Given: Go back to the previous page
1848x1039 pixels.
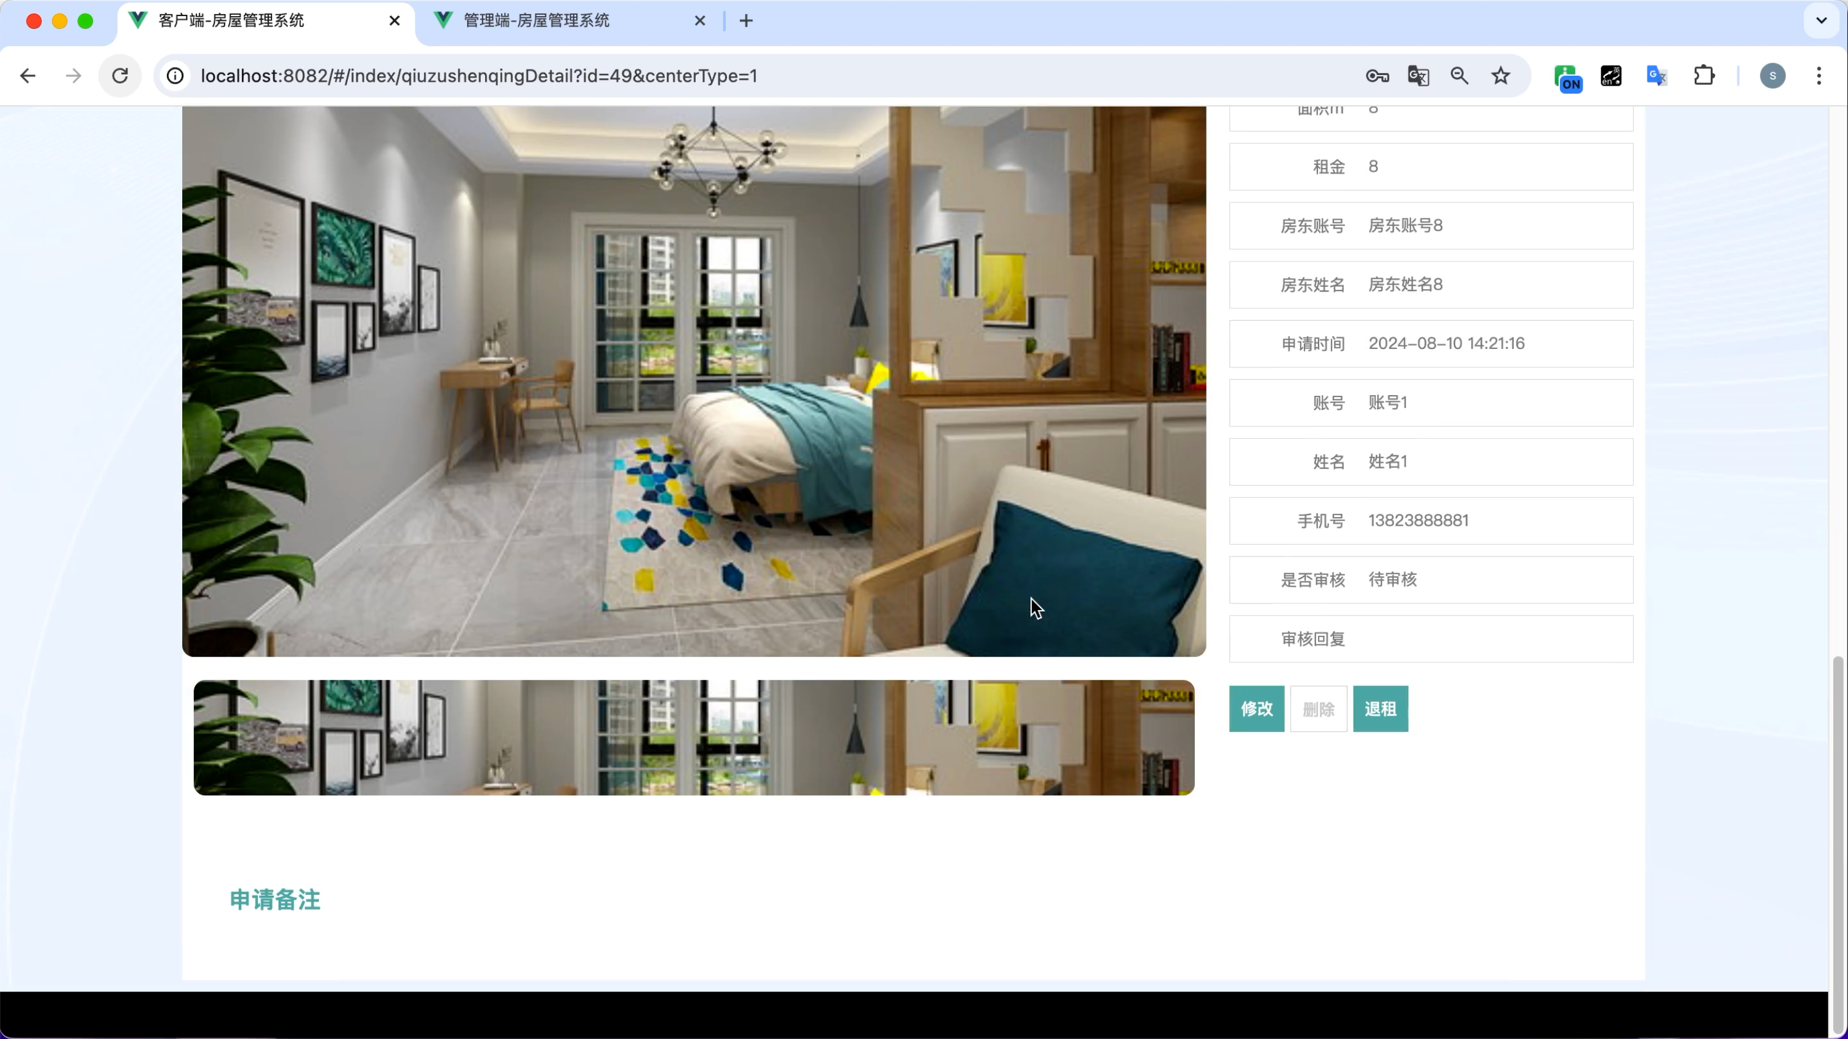Looking at the screenshot, I should tap(28, 76).
